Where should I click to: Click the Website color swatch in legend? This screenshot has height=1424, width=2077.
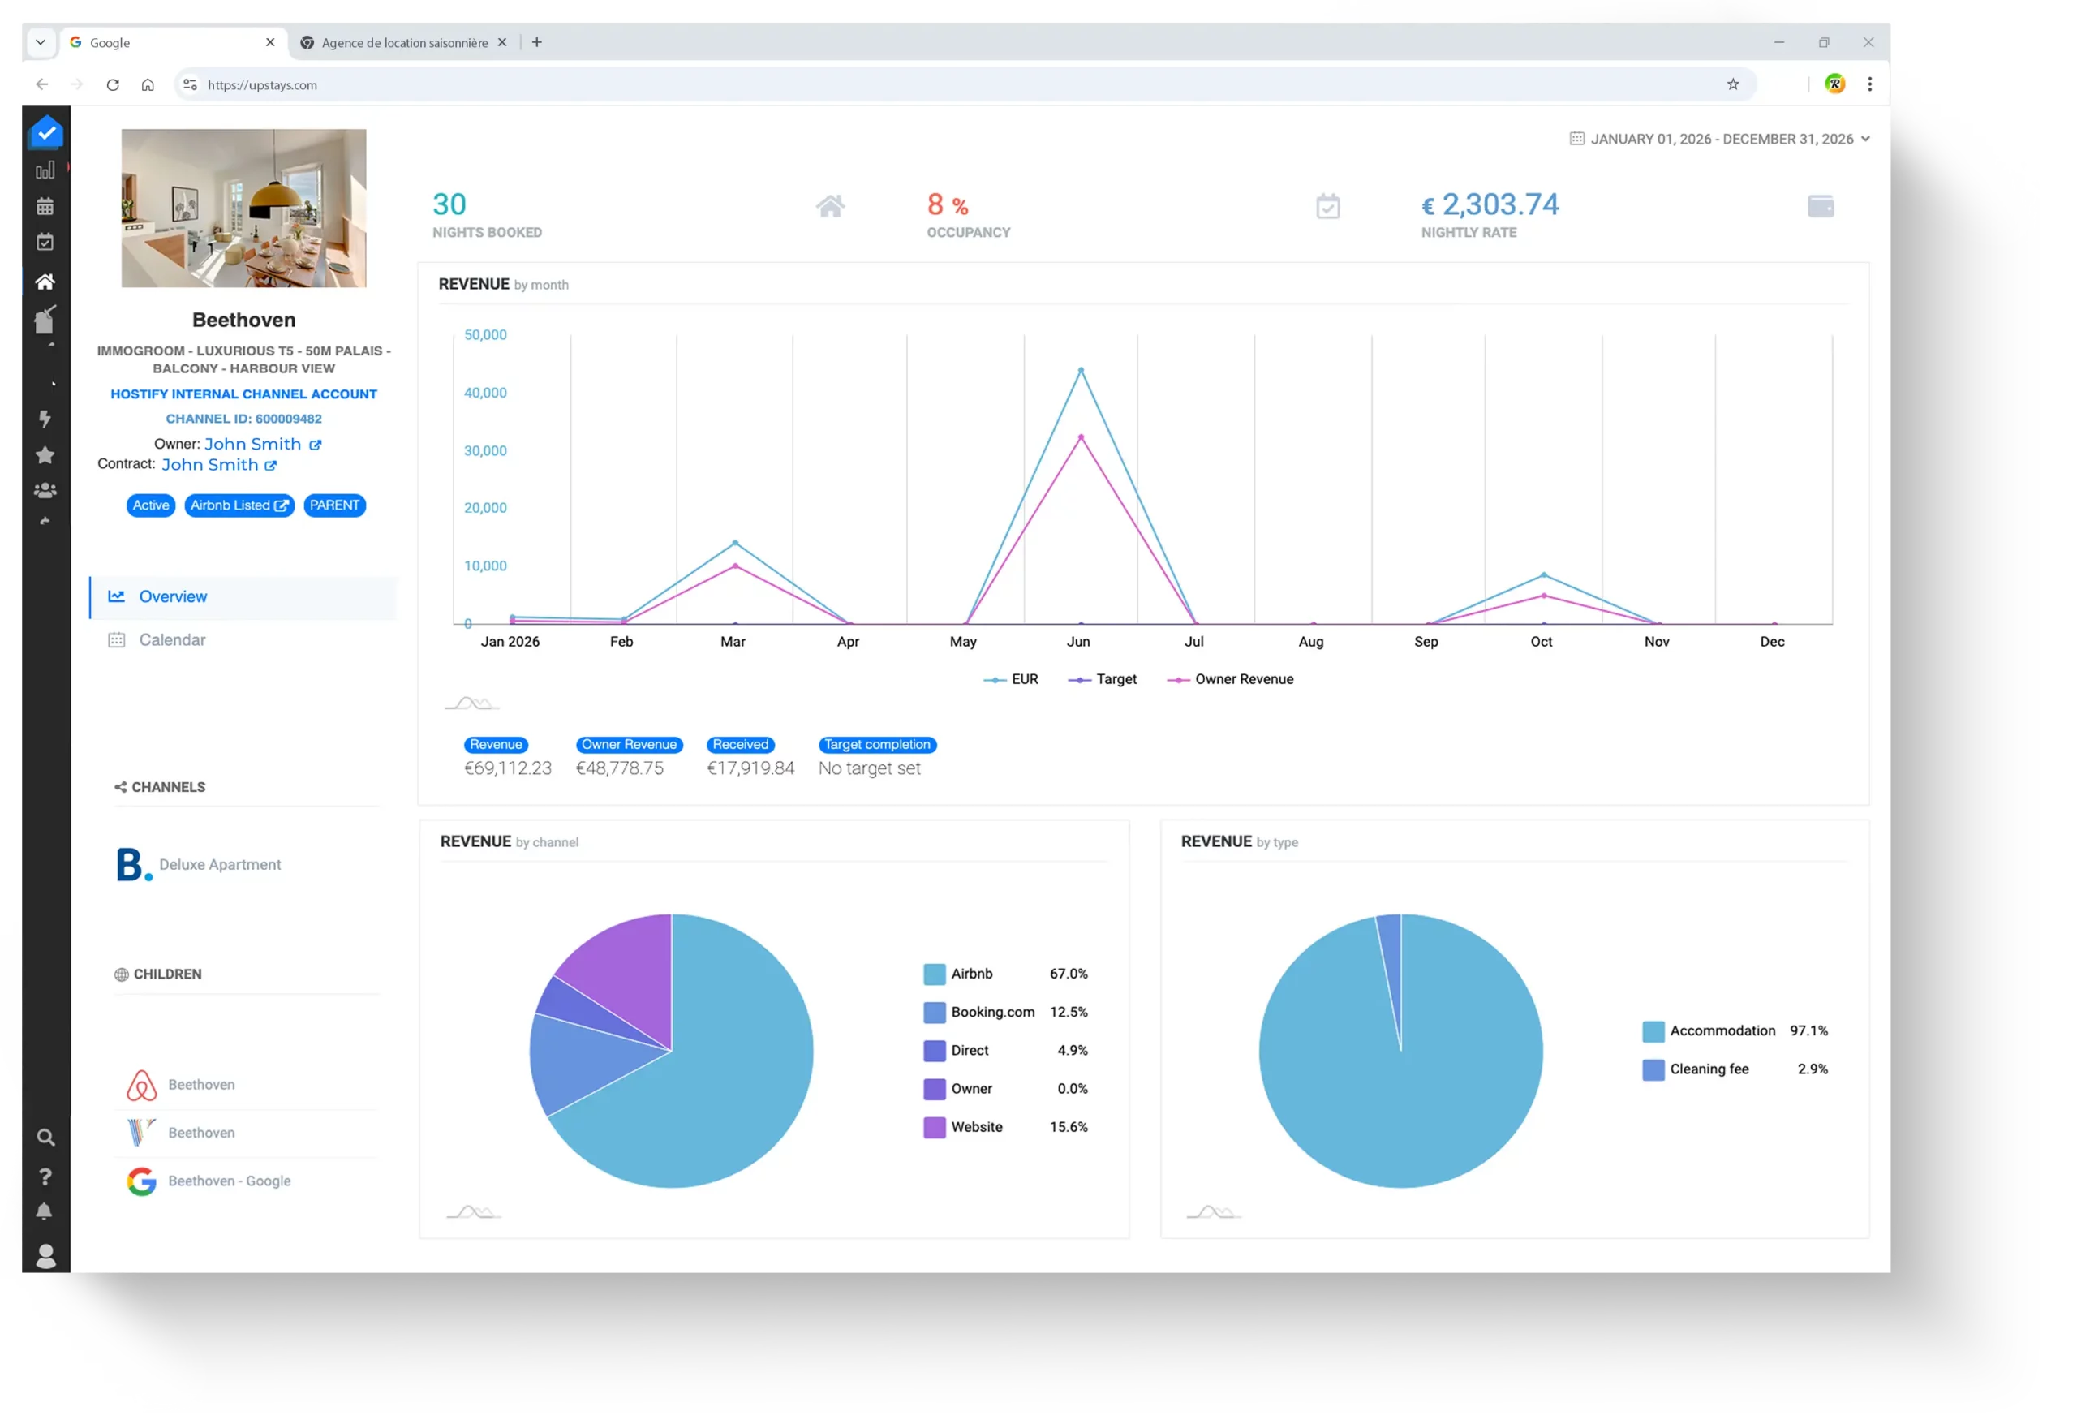pyautogui.click(x=934, y=1127)
